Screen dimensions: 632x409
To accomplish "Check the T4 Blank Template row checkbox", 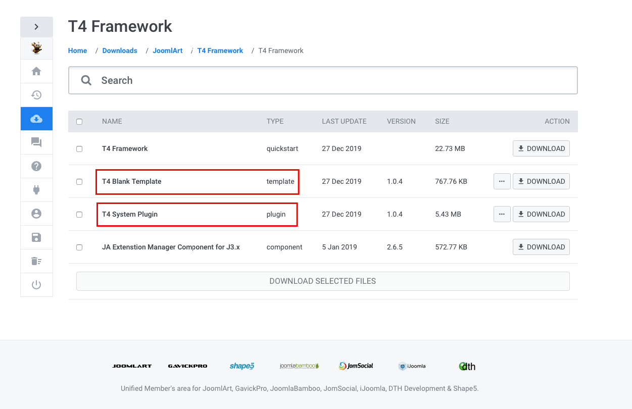I will pos(79,182).
